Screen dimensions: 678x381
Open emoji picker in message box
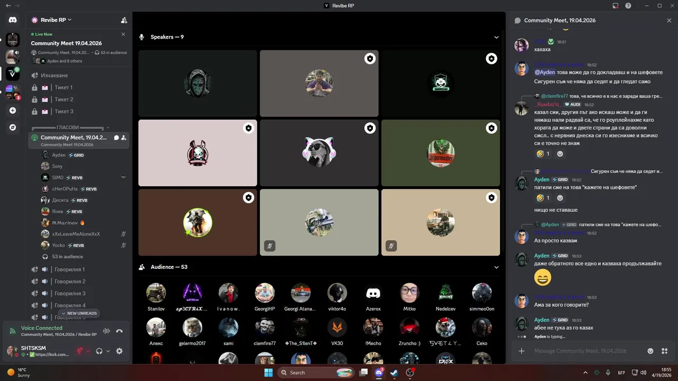click(x=650, y=351)
